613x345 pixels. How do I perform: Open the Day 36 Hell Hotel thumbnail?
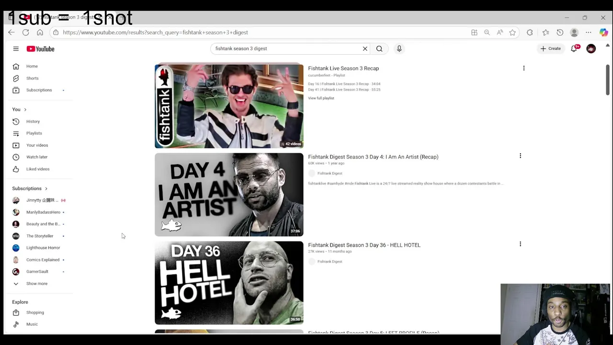[229, 283]
